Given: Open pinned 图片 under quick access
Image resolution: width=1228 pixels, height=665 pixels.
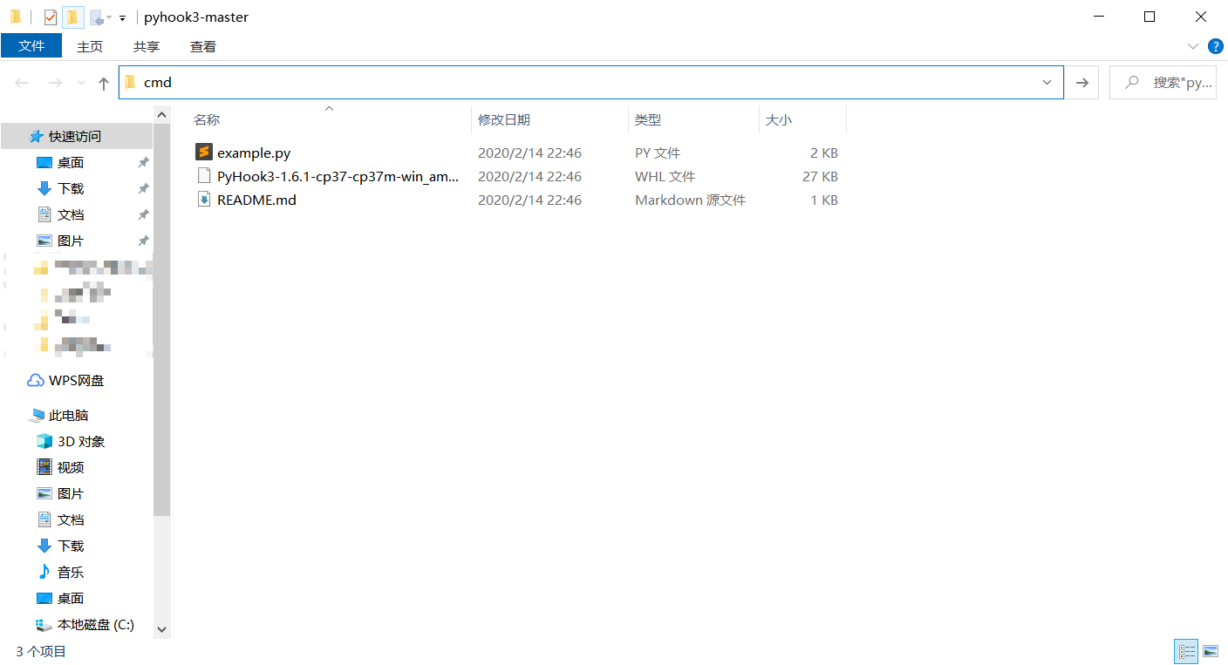Looking at the screenshot, I should click(x=71, y=241).
